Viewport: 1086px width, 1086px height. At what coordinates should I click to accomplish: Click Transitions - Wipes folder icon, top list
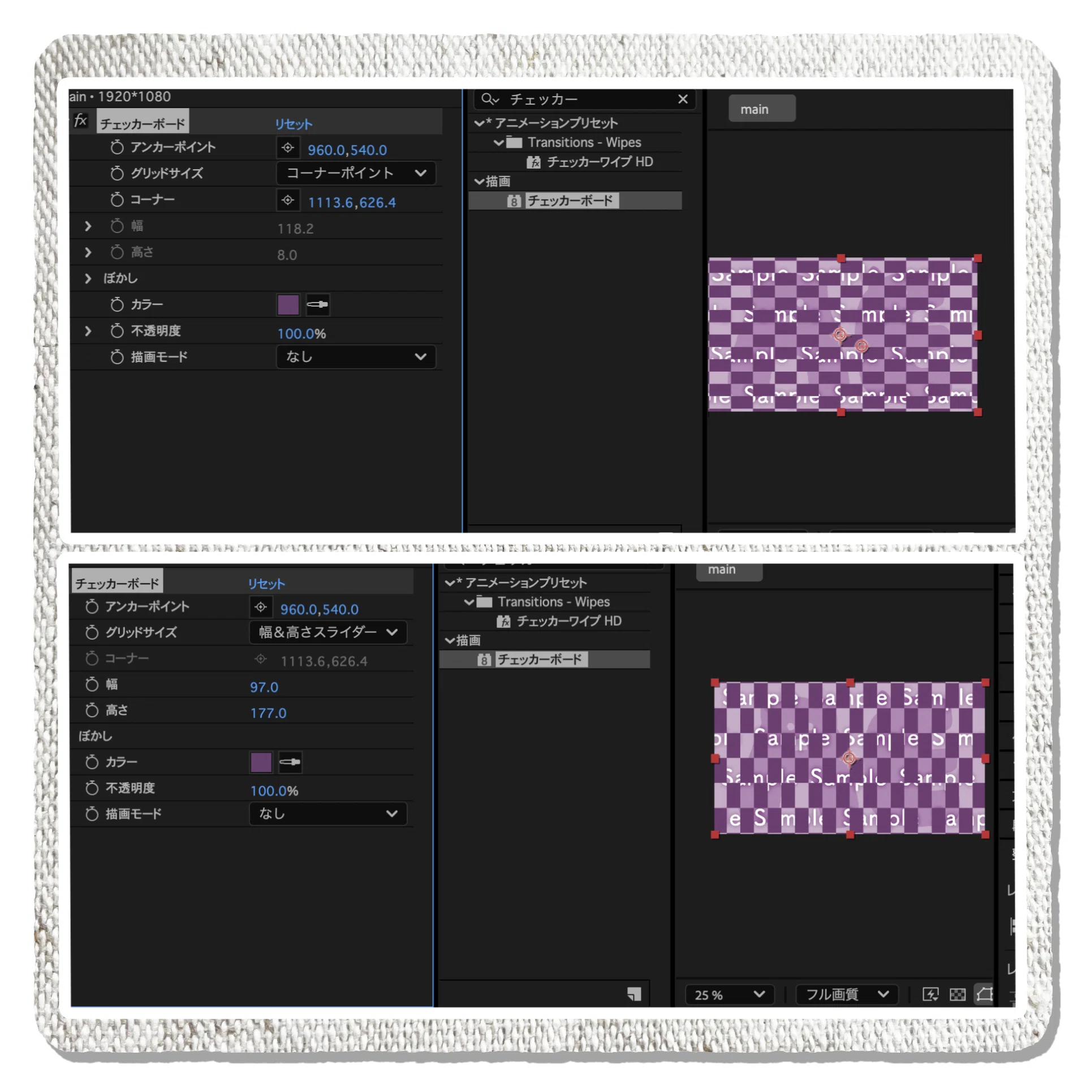click(x=514, y=141)
